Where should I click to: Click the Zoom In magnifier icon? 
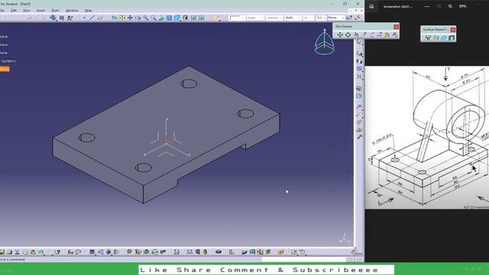(146, 18)
